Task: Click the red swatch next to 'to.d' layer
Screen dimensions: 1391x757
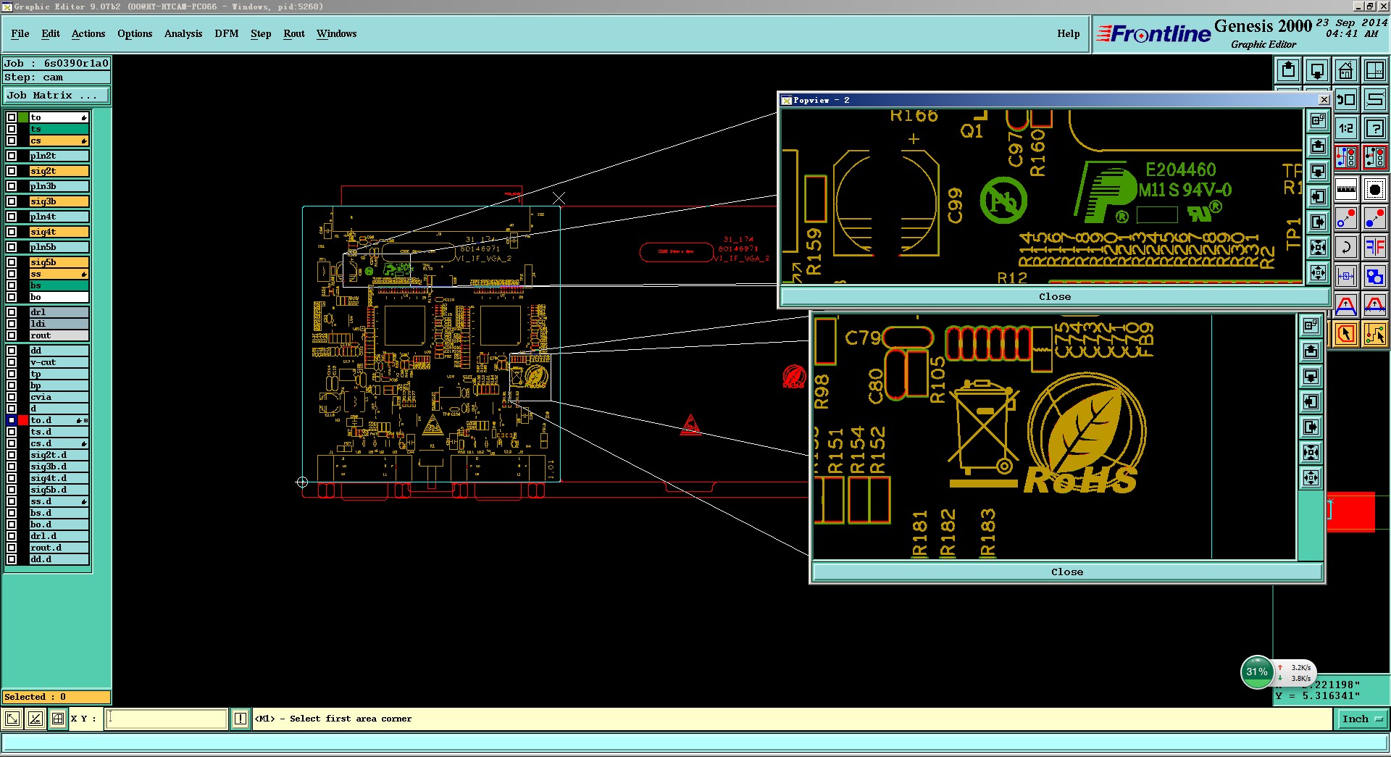Action: [x=23, y=420]
